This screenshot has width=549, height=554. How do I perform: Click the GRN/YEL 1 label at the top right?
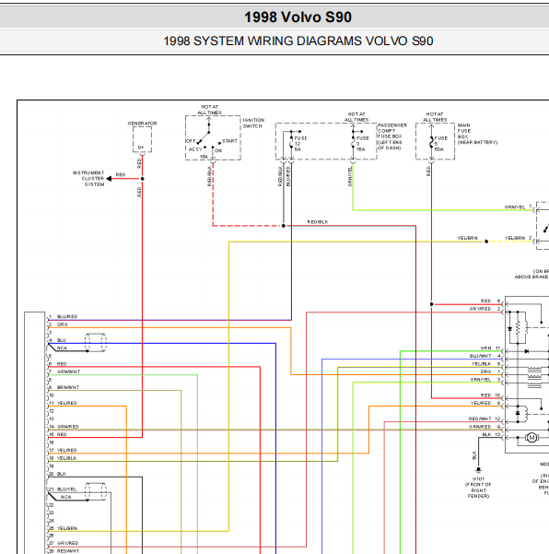click(519, 206)
